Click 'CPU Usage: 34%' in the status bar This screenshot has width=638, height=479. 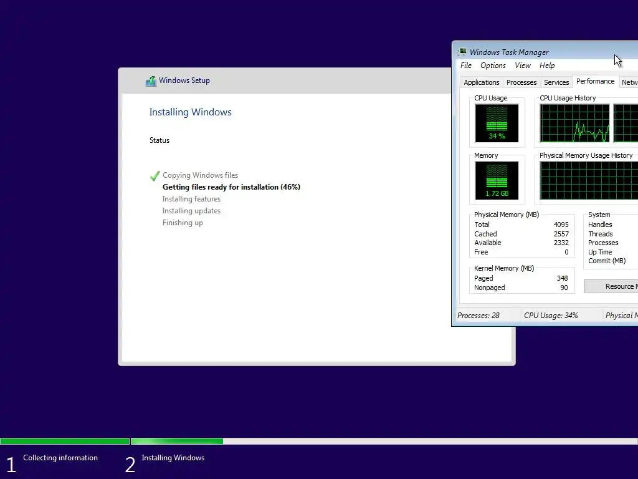[551, 316]
